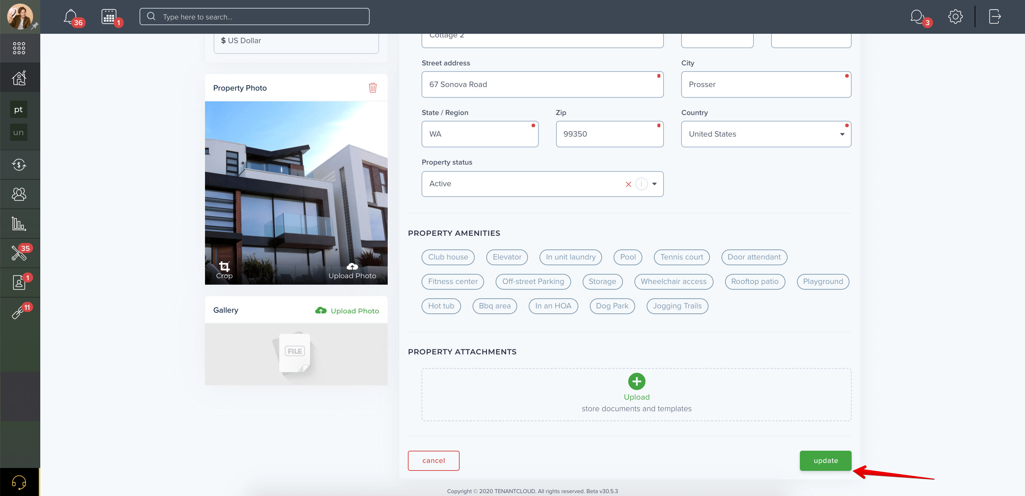Toggle the Storage amenity
The height and width of the screenshot is (496, 1025).
click(x=602, y=282)
